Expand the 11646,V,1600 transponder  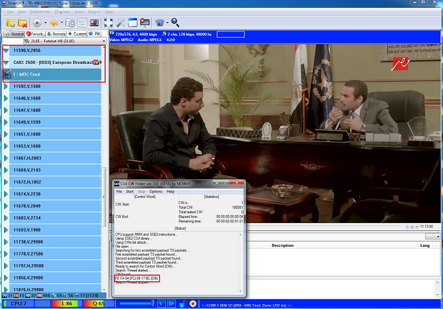point(6,98)
